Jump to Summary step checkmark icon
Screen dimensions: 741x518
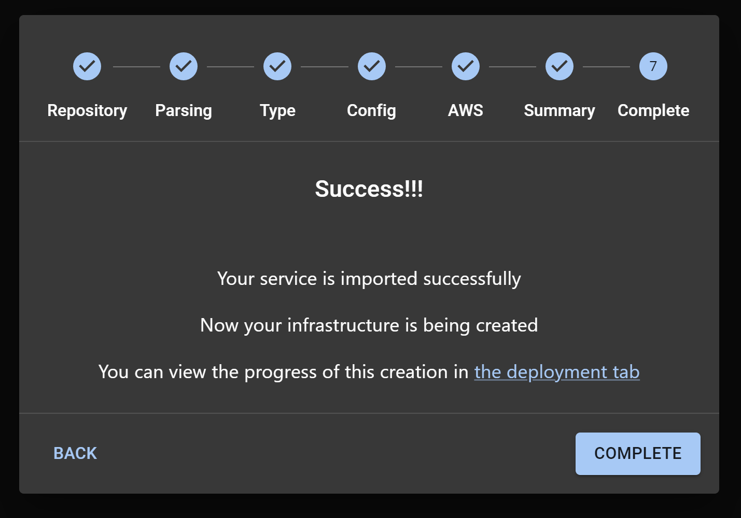coord(560,66)
